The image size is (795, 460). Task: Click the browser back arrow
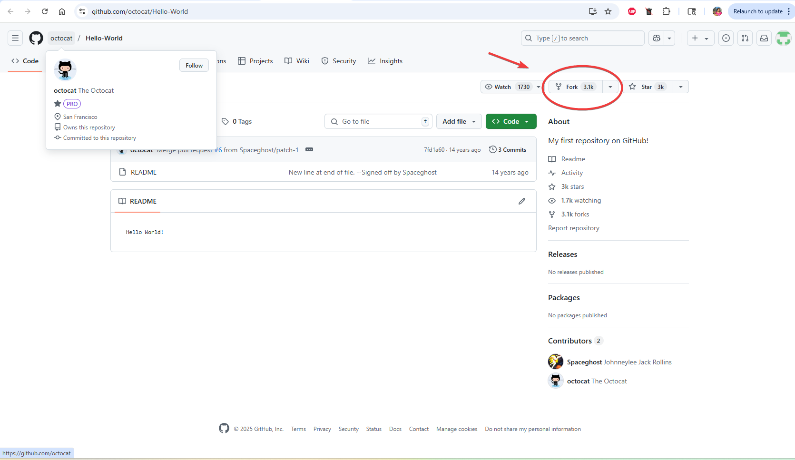click(x=10, y=11)
